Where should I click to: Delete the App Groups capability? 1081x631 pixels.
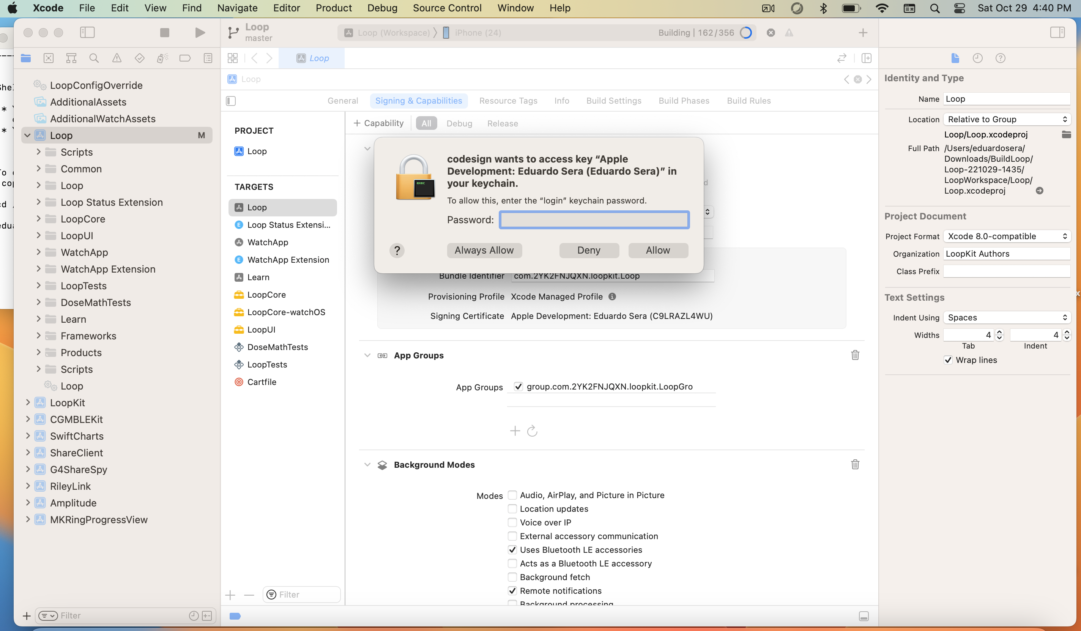tap(855, 355)
